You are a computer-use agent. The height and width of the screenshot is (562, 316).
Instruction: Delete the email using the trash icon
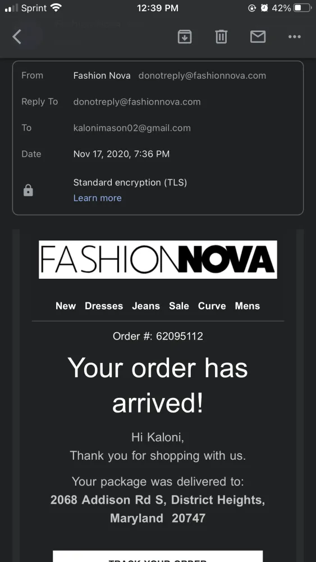click(x=221, y=37)
